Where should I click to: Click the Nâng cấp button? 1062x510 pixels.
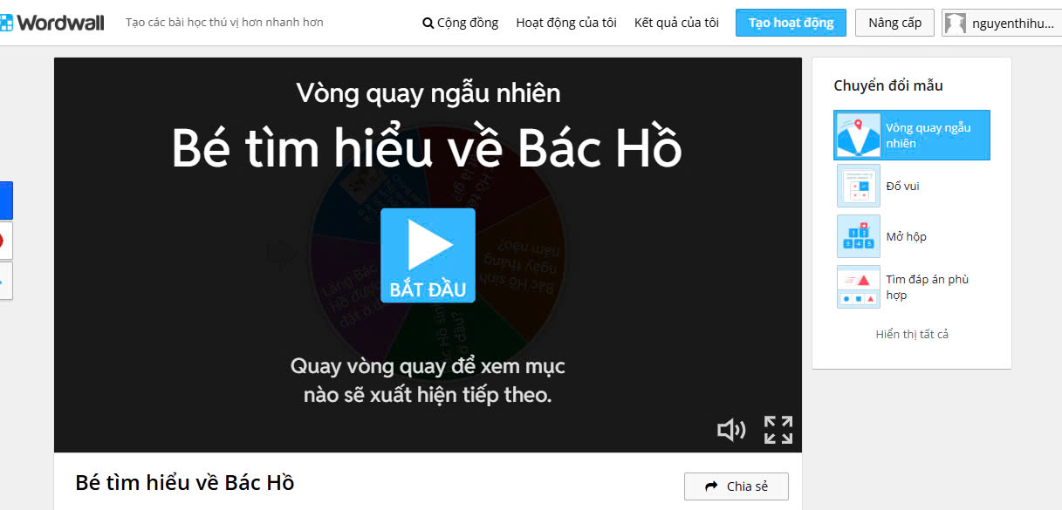pos(894,23)
